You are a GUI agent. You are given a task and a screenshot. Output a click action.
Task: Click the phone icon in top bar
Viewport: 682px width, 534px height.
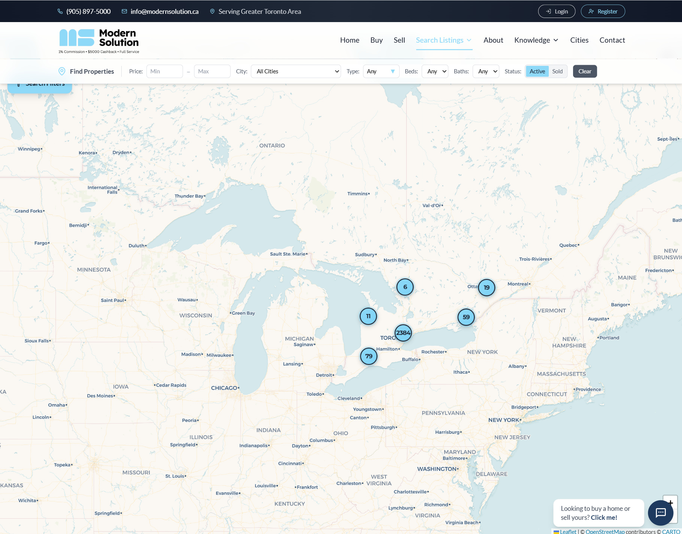60,11
